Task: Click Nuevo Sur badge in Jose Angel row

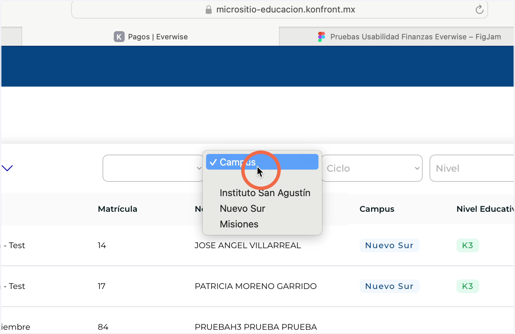Action: (x=389, y=245)
